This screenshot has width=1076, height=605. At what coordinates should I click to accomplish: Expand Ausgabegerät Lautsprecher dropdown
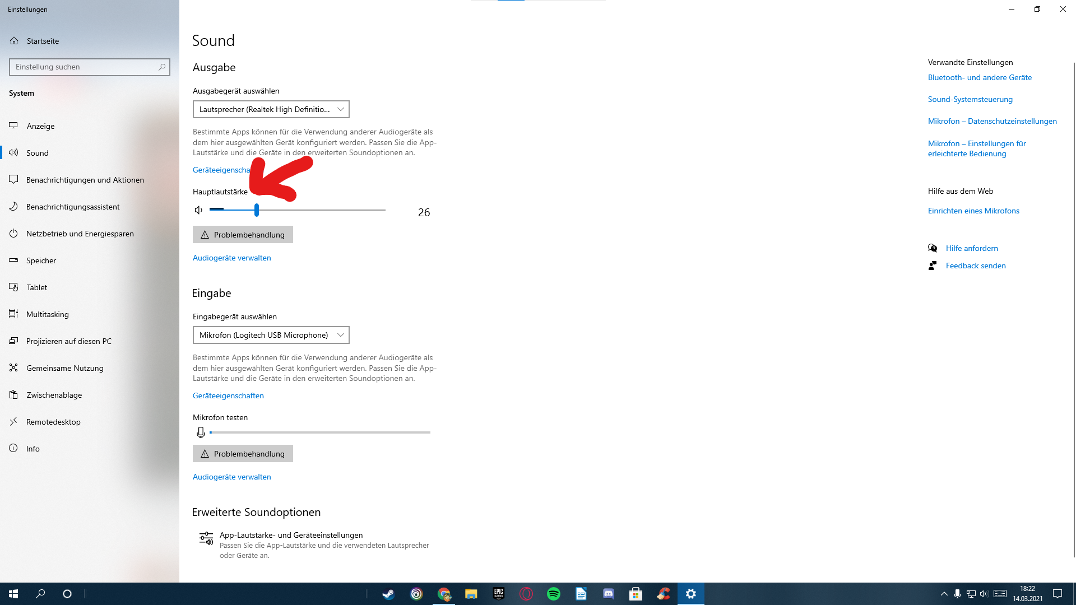(x=271, y=109)
